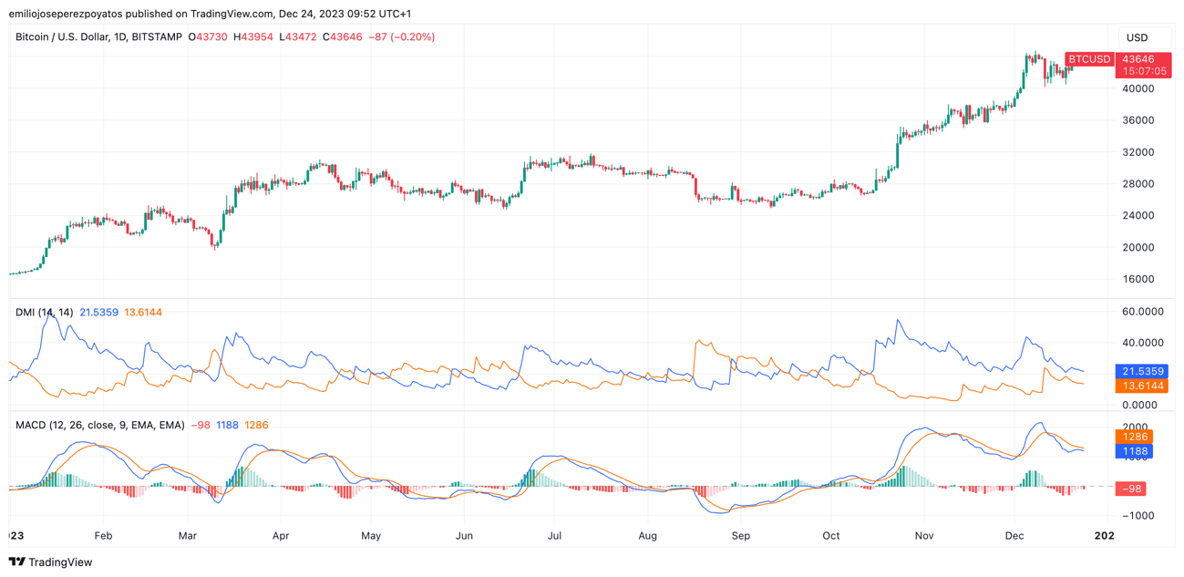Click the Dec label on time axis
1184x577 pixels.
pos(1014,536)
